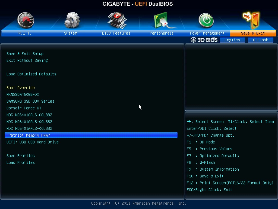This screenshot has height=209, width=278.
Task: Click the English language button
Action: tap(232, 40)
